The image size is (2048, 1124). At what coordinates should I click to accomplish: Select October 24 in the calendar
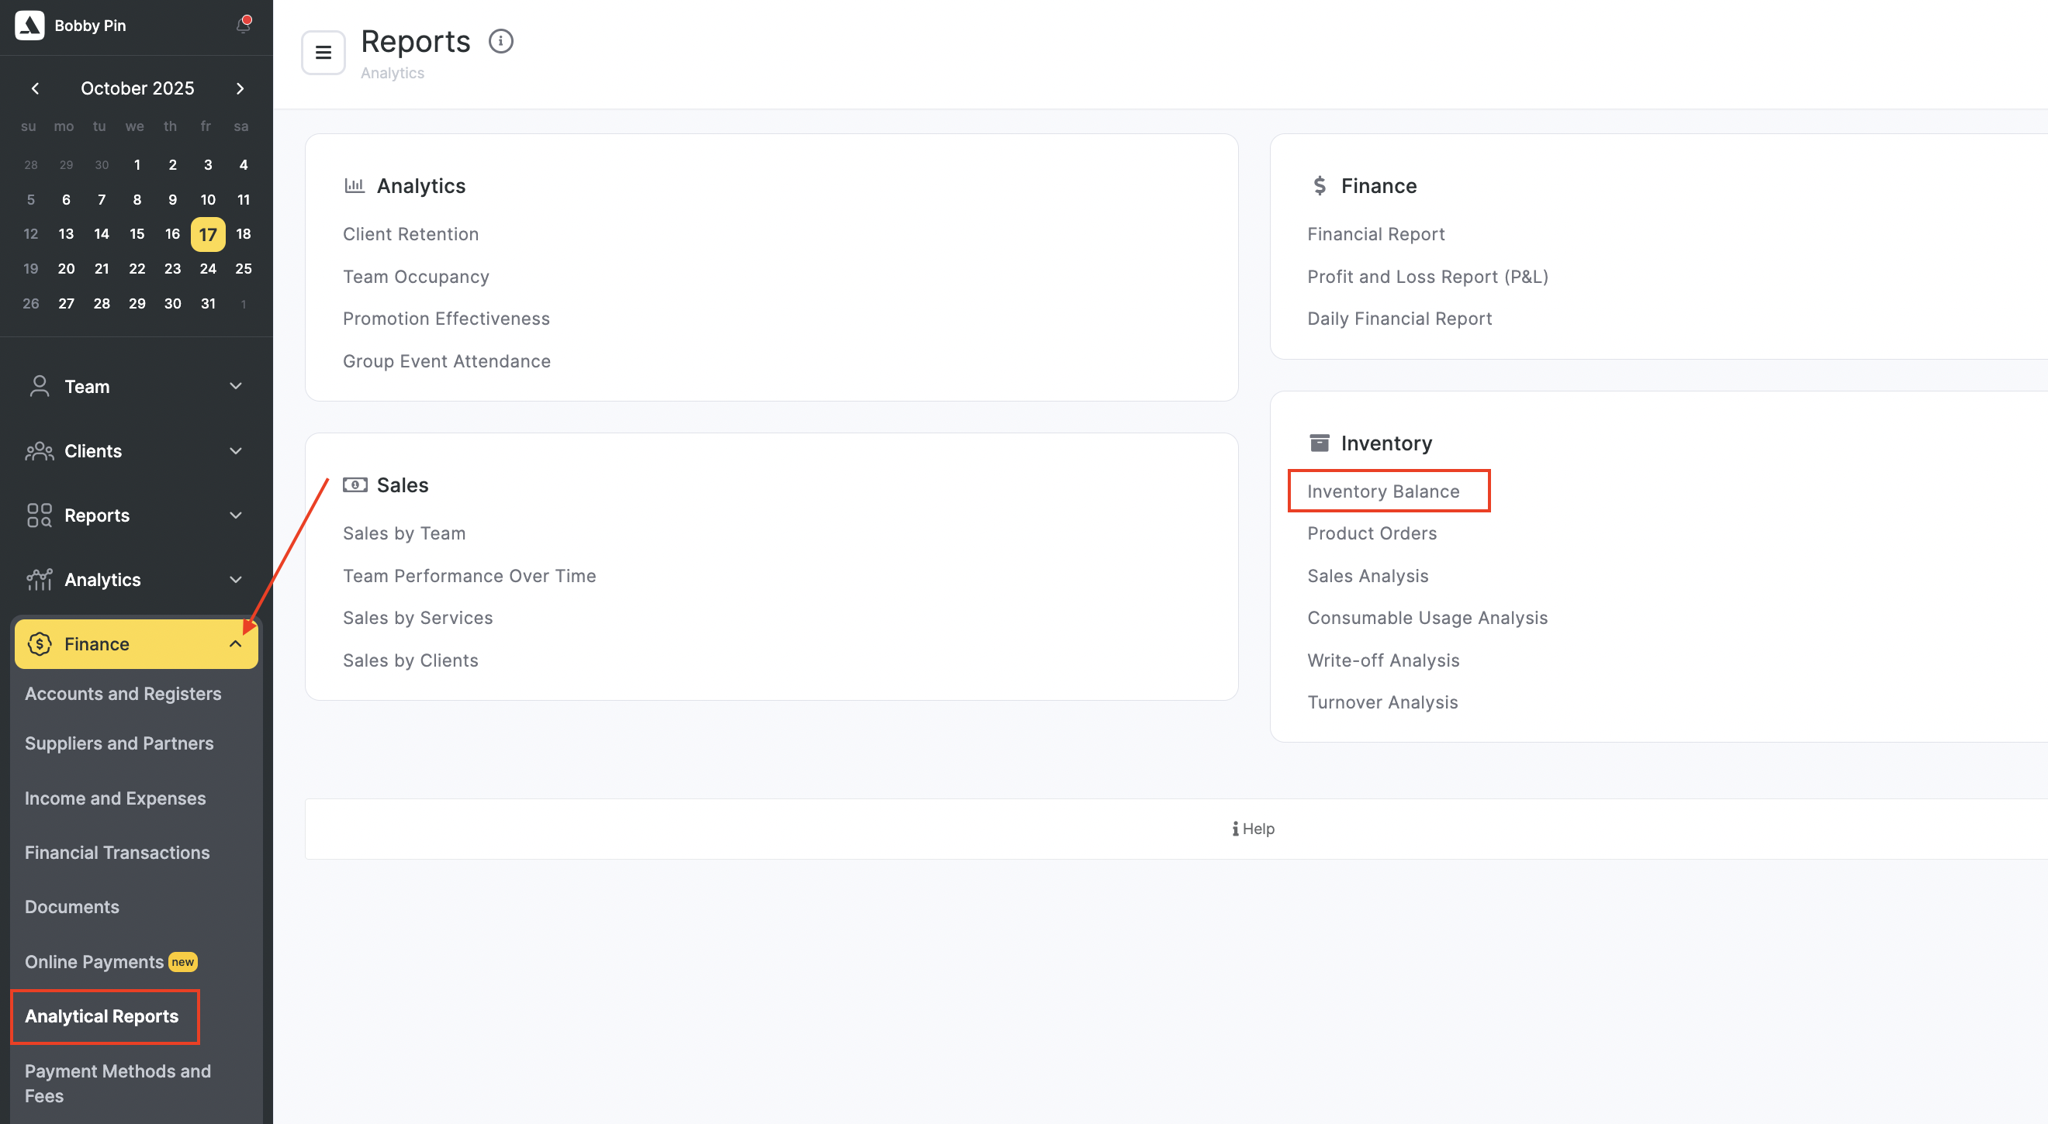[x=207, y=268]
